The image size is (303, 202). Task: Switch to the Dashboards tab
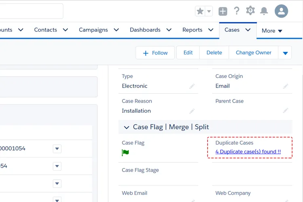(x=145, y=30)
